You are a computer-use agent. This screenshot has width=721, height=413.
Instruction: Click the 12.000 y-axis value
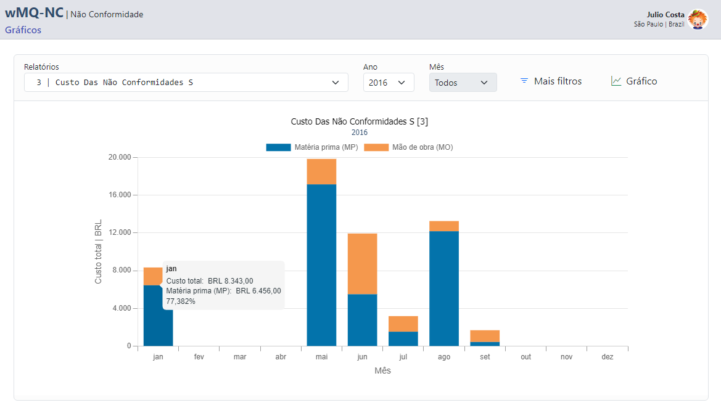[x=120, y=232]
